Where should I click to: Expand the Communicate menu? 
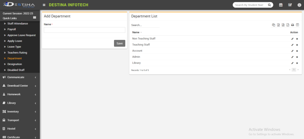pos(20,77)
